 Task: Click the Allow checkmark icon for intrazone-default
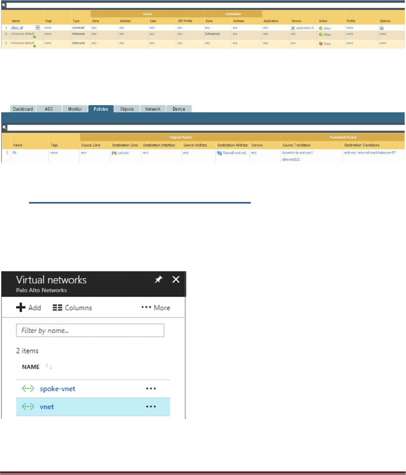pyautogui.click(x=321, y=35)
